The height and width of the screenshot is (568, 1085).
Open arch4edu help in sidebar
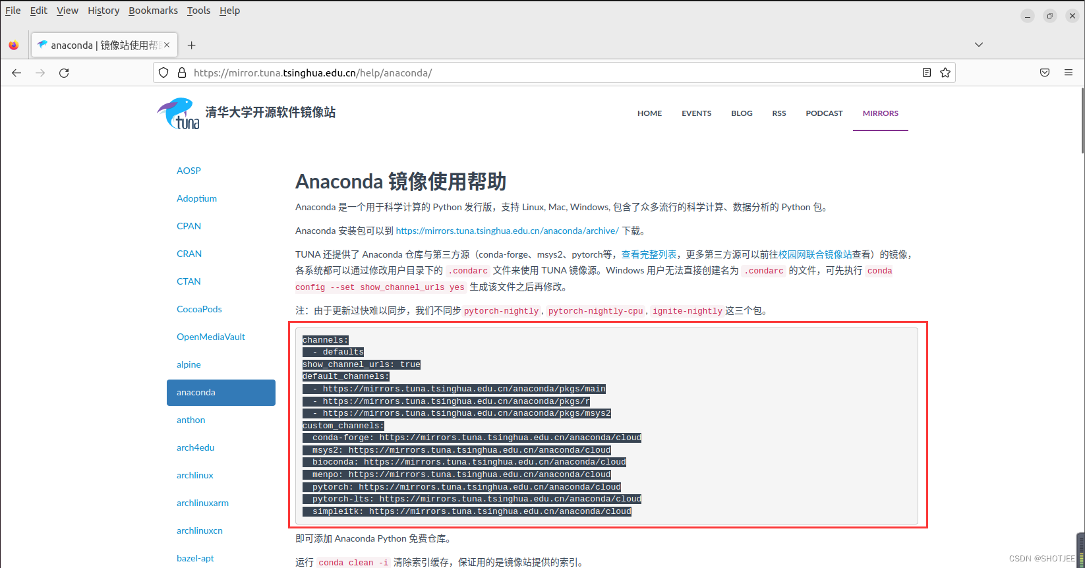click(x=195, y=447)
